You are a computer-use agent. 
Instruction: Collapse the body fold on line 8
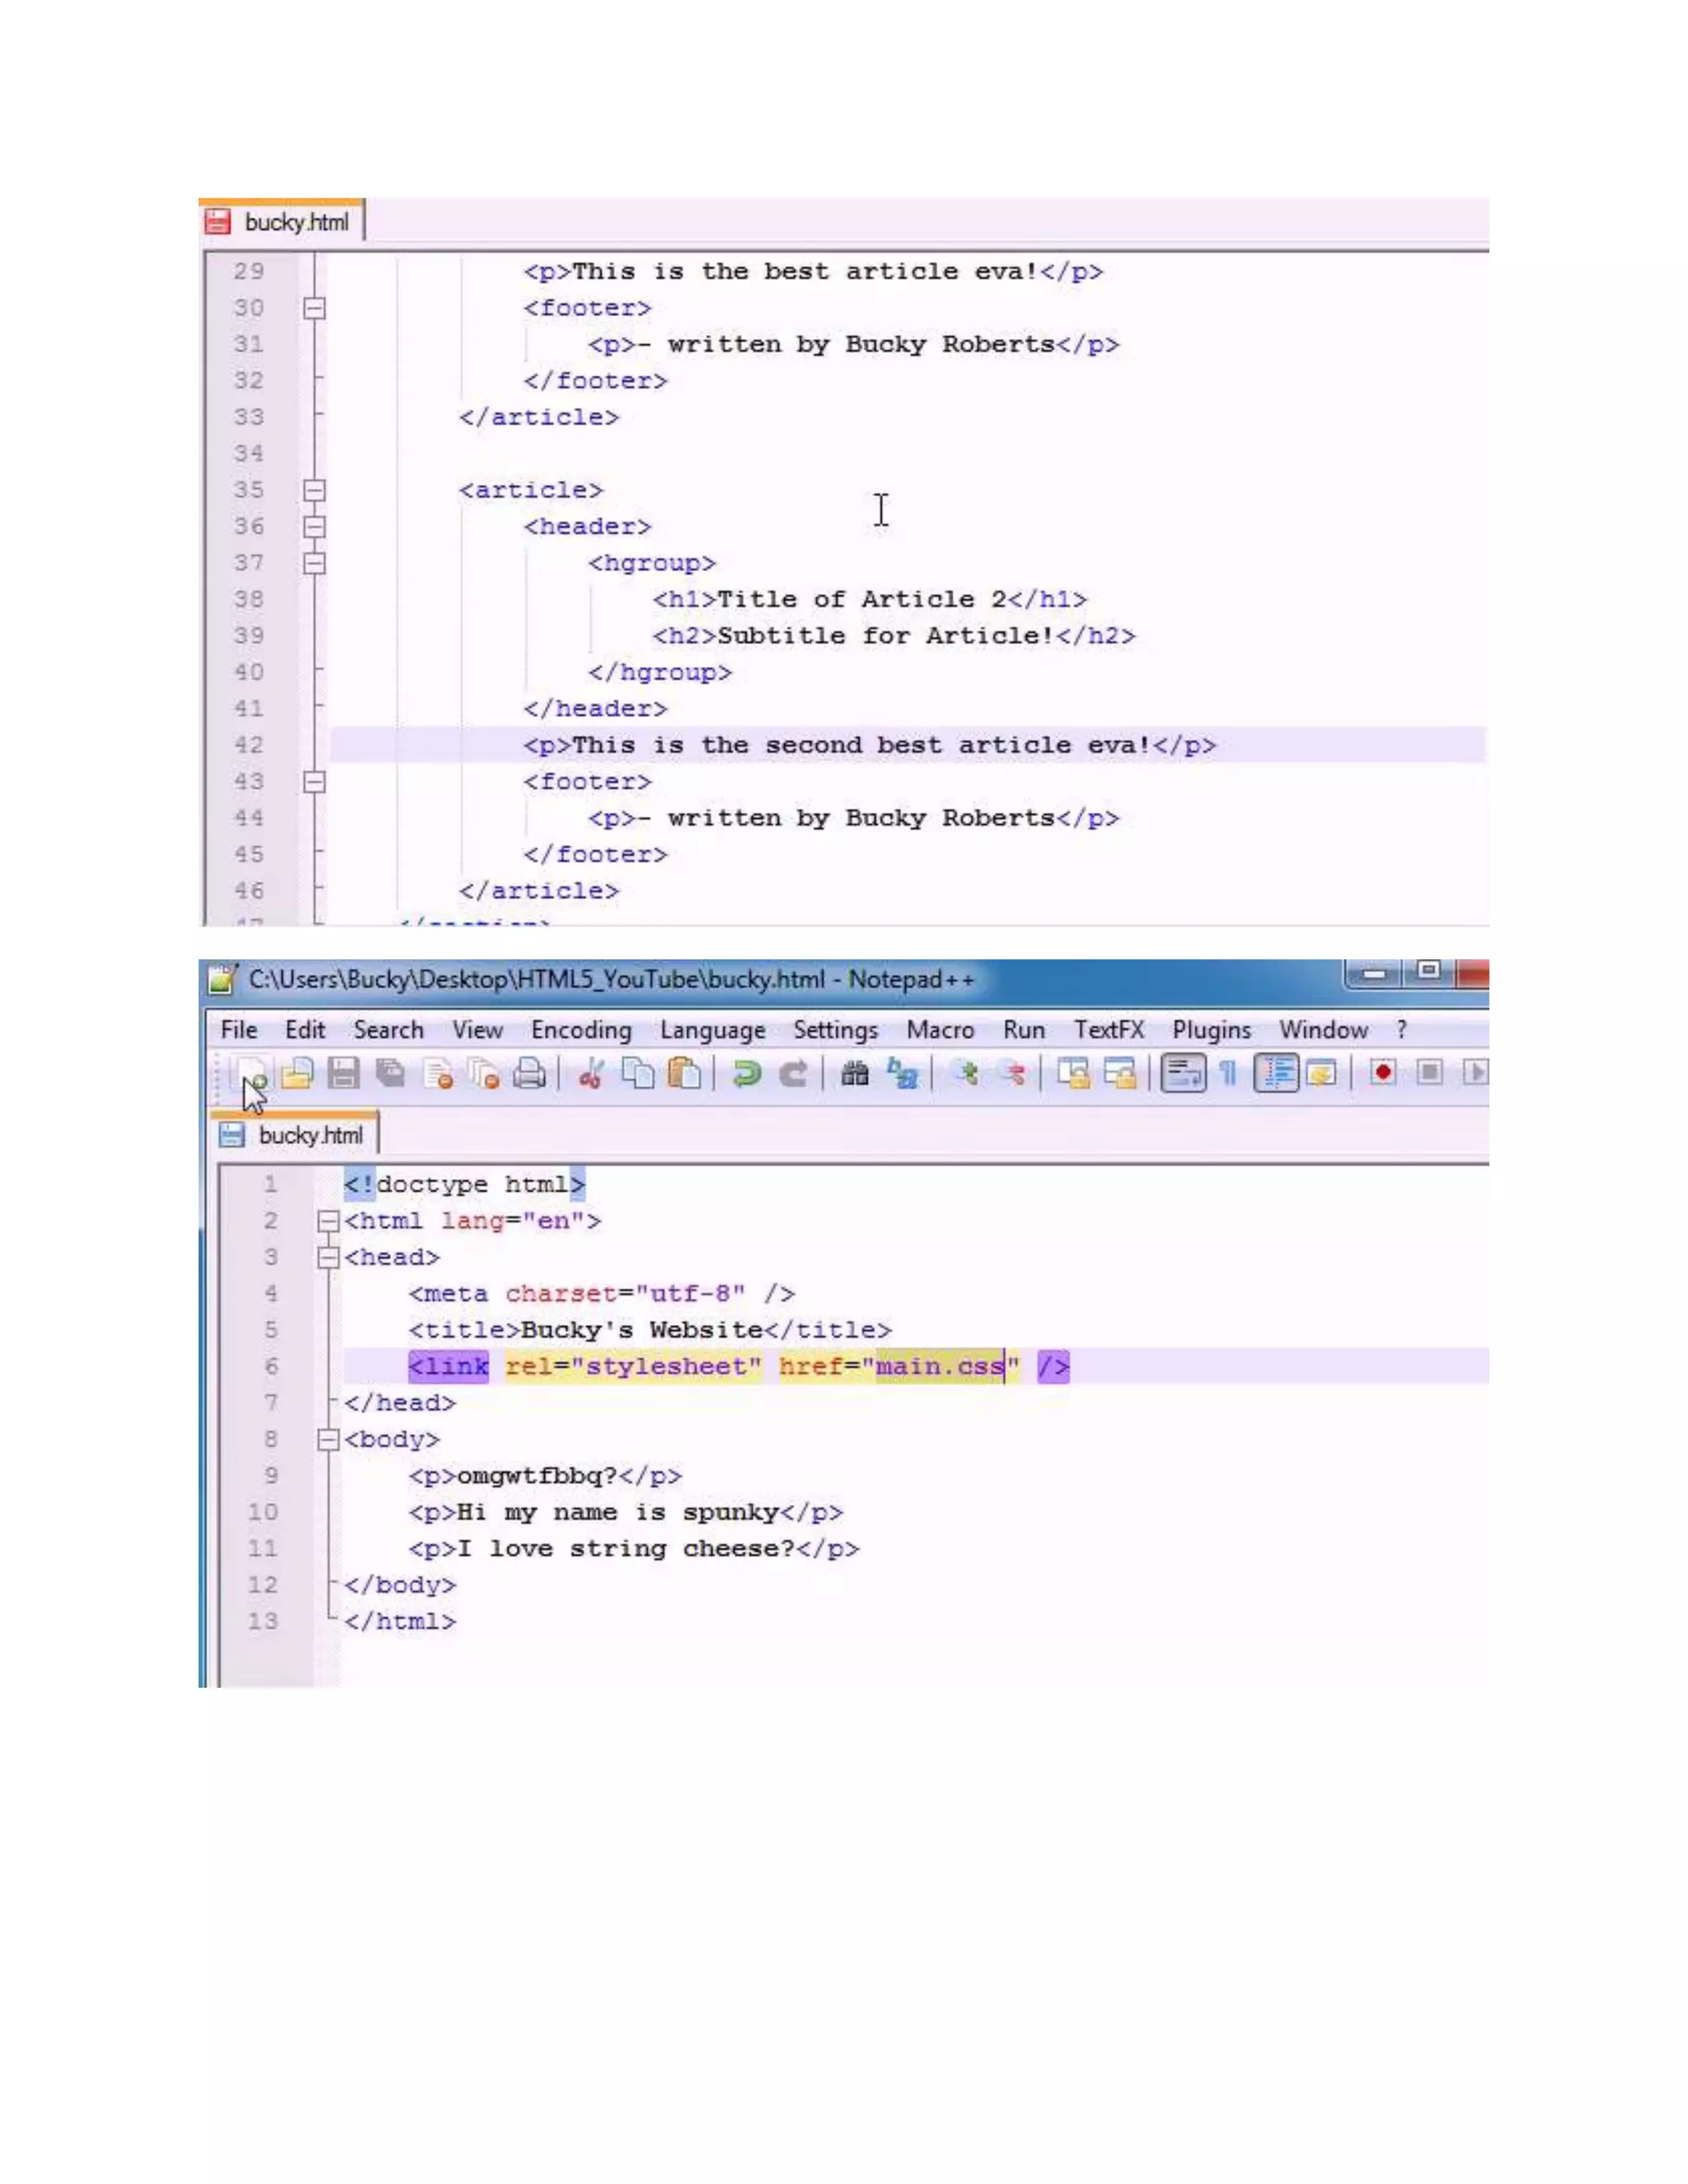328,1439
